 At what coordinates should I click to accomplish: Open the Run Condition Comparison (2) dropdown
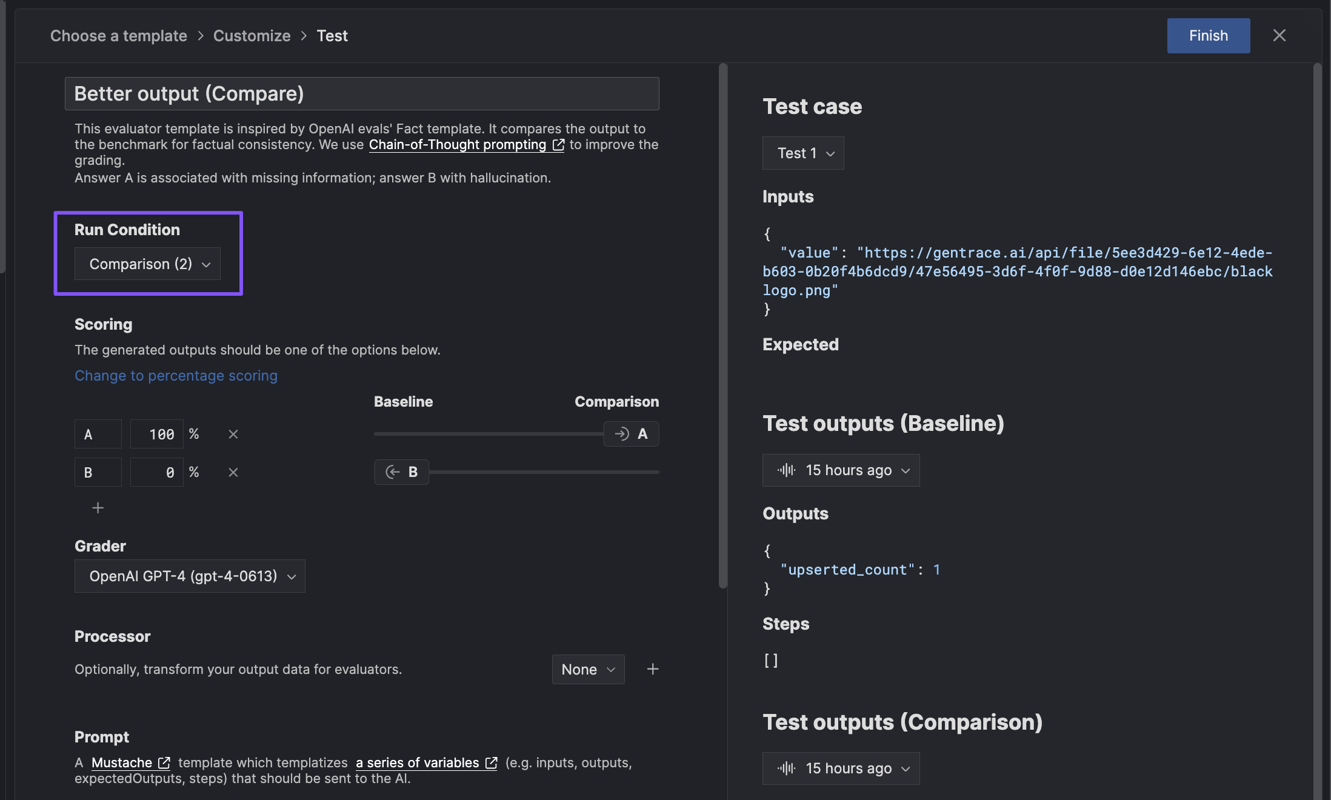pos(147,264)
